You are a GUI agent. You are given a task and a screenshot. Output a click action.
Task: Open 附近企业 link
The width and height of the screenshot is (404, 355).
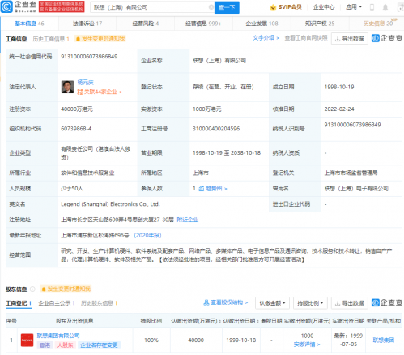click(187, 220)
